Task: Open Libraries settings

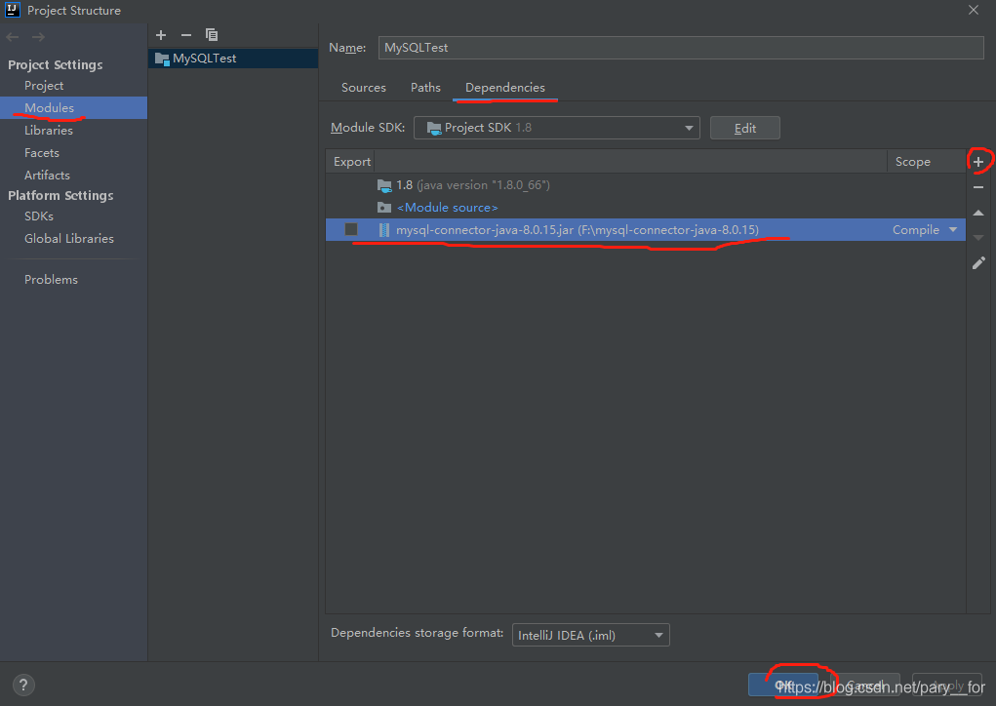Action: (48, 130)
